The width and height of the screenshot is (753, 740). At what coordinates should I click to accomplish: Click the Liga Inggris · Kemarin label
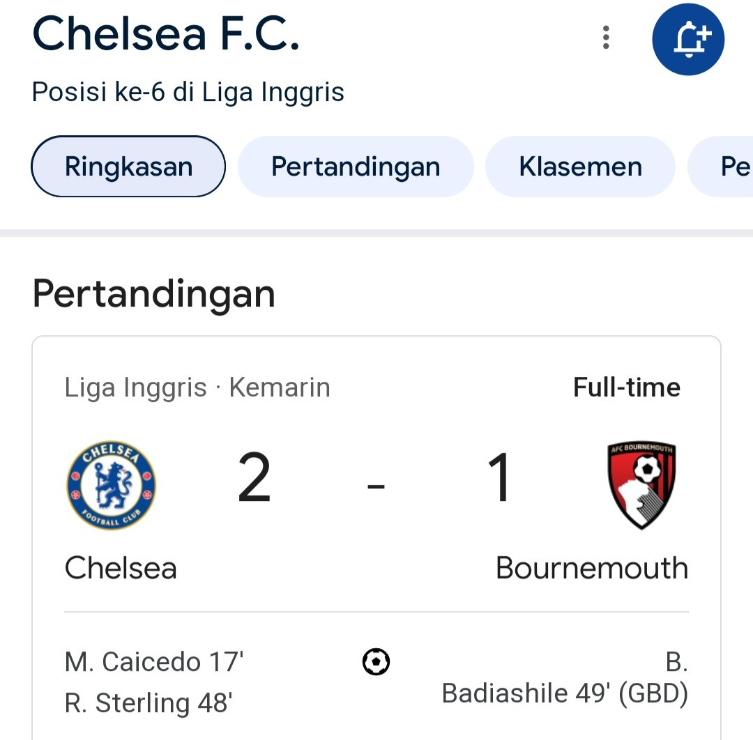(197, 387)
